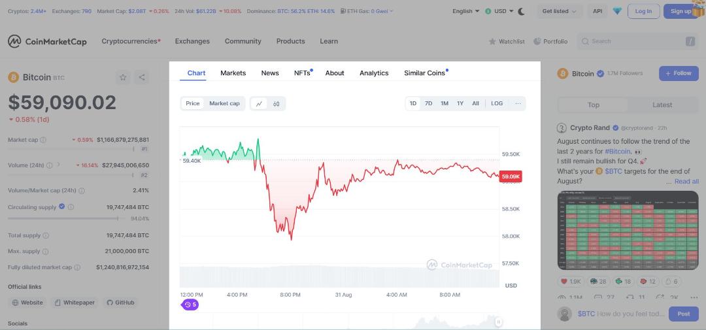Open Learn menu
The width and height of the screenshot is (706, 330).
point(329,41)
